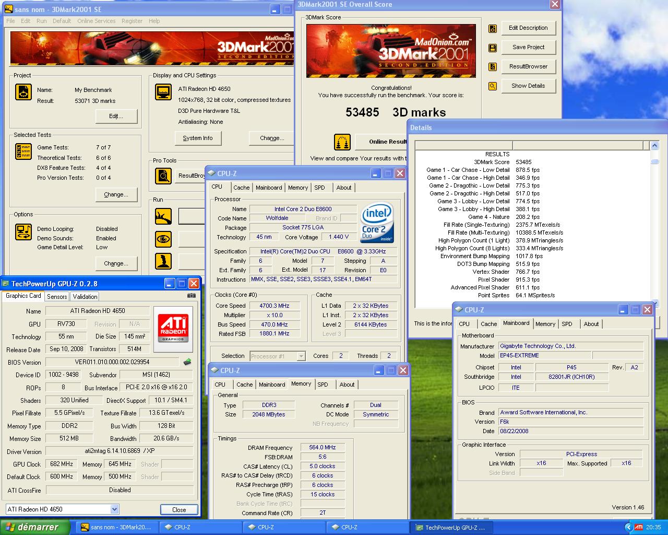Click the BIOS Version field in GPU-Z
The height and width of the screenshot is (535, 668).
pyautogui.click(x=113, y=362)
